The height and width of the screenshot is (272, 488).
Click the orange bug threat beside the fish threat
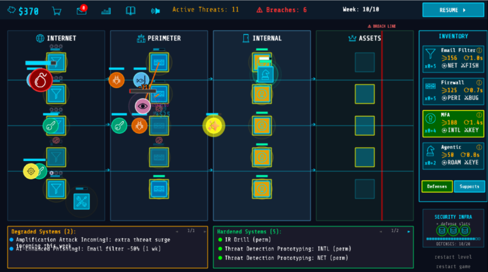tap(117, 80)
